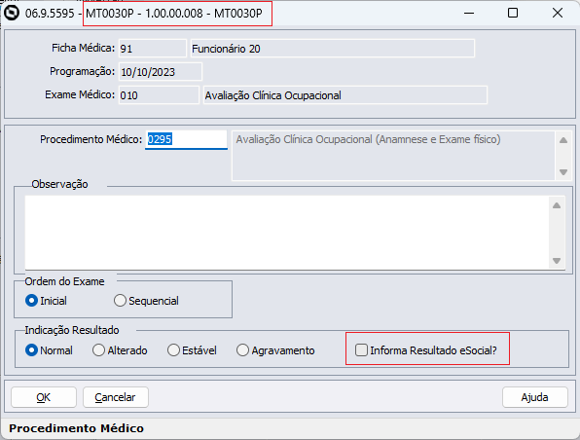Click the Programação date 10/10/2023 field
This screenshot has height=440, width=580.
161,72
